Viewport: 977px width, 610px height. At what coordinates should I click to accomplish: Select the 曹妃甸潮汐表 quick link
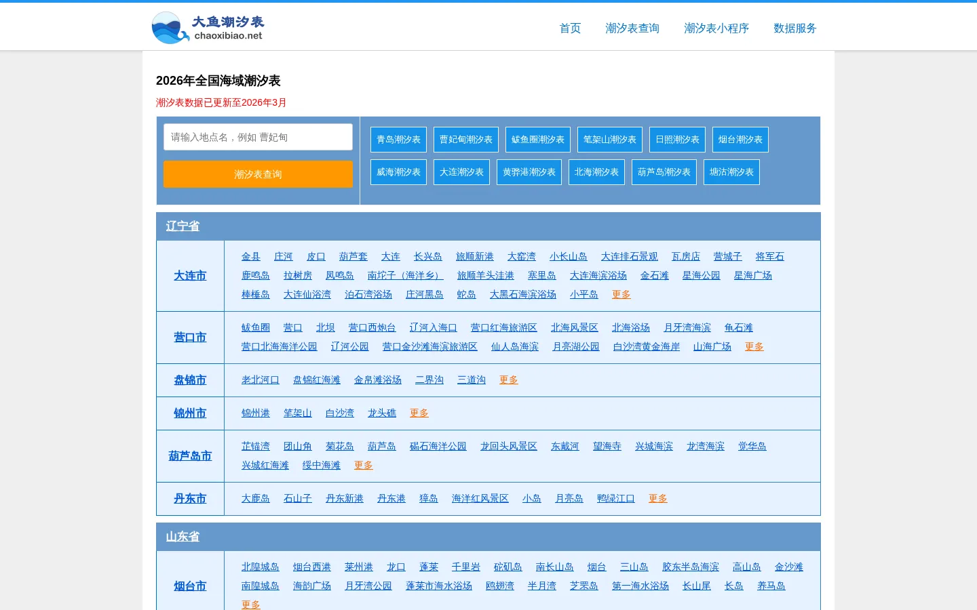click(x=466, y=140)
